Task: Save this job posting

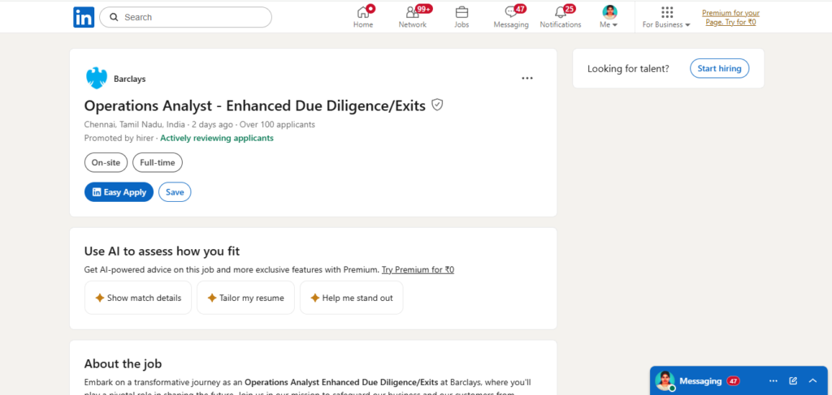Action: coord(175,192)
